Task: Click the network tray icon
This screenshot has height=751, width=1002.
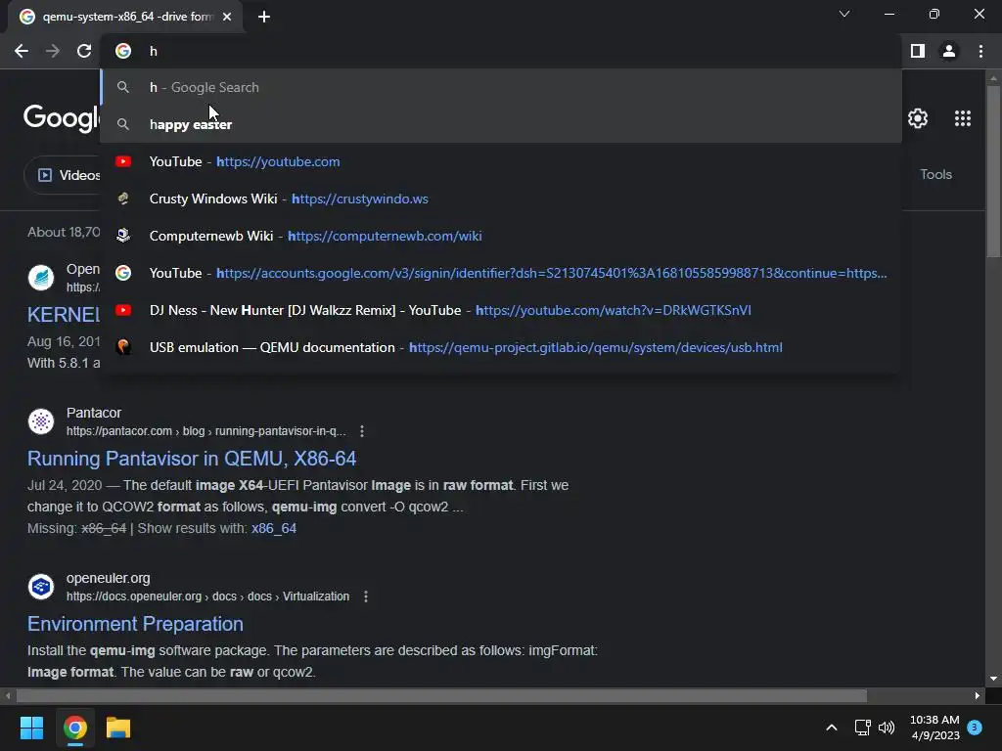Action: (x=863, y=728)
